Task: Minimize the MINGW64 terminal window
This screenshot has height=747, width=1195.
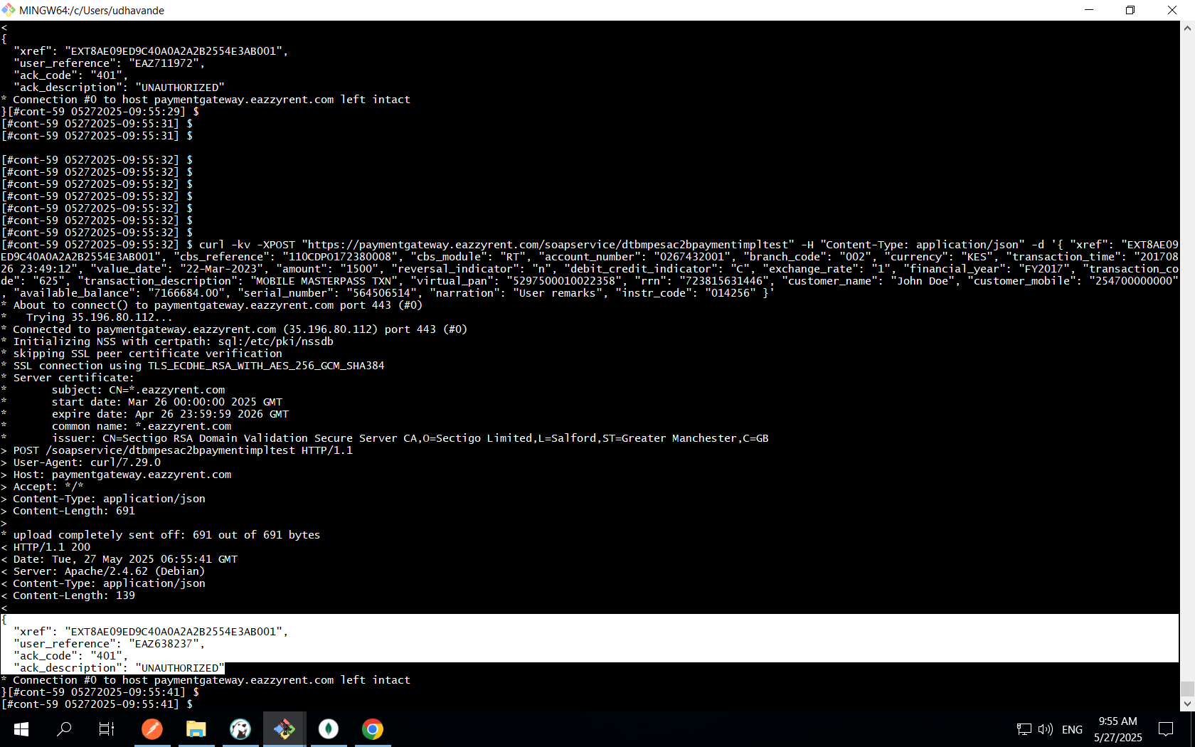Action: (1088, 10)
